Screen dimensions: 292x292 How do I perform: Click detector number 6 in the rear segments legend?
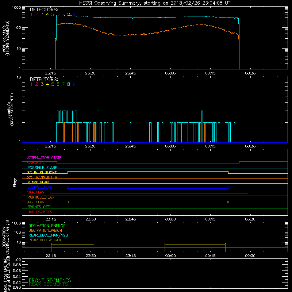point(58,84)
